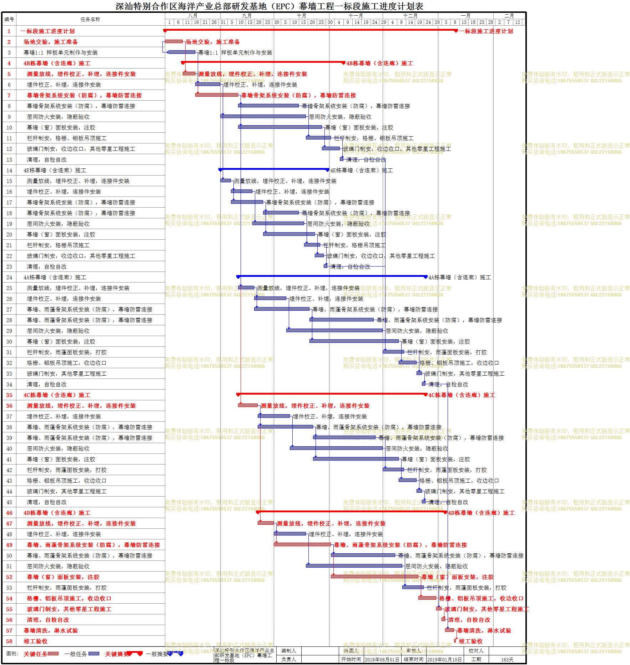The width and height of the screenshot is (630, 665).
Task: Click row number 34 in the 编号 column
Action: (x=9, y=384)
